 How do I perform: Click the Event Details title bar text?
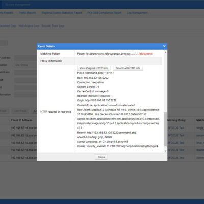(x=46, y=46)
